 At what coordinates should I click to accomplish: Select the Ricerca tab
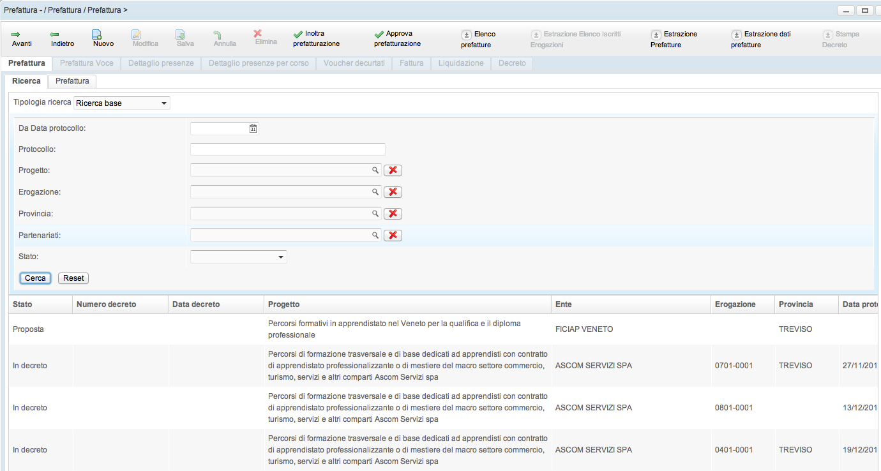tap(26, 81)
